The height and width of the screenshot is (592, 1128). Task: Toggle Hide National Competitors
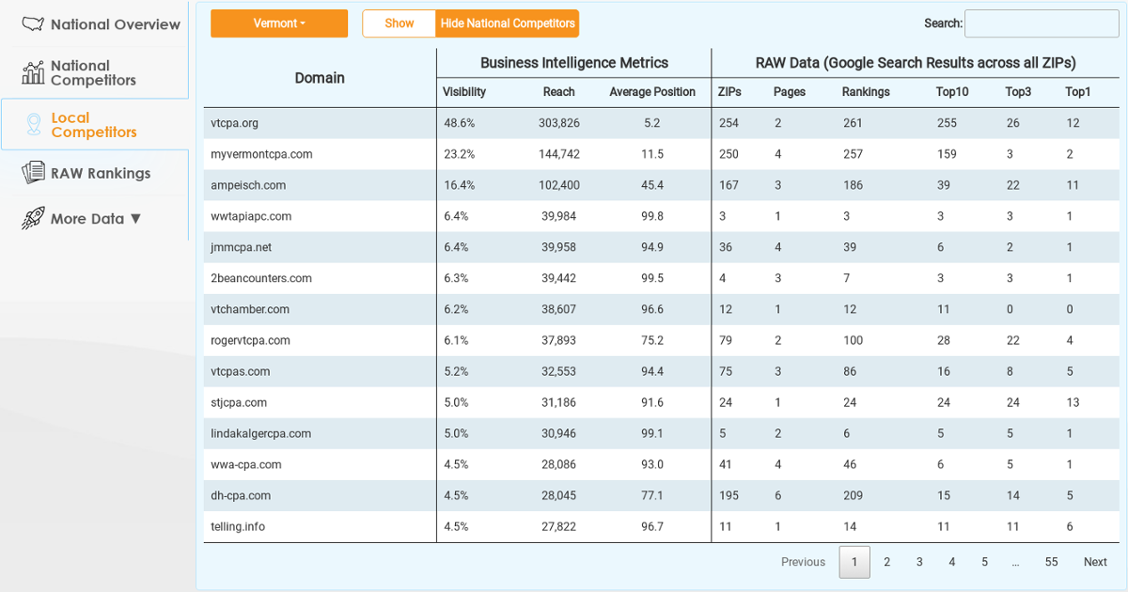click(x=508, y=23)
